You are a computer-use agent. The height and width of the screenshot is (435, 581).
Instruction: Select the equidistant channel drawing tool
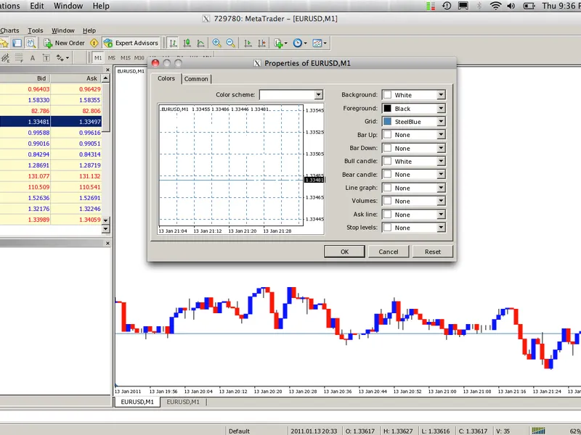(5, 58)
